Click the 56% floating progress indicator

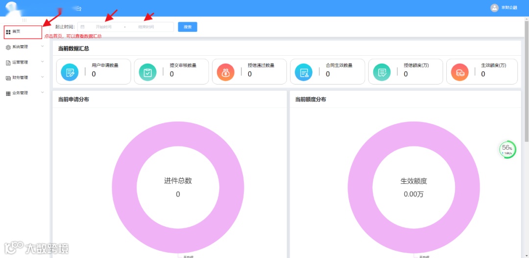[x=507, y=150]
